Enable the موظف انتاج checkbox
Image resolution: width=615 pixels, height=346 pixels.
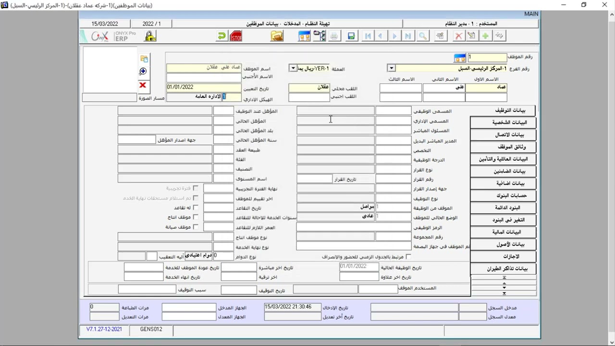tap(196, 217)
